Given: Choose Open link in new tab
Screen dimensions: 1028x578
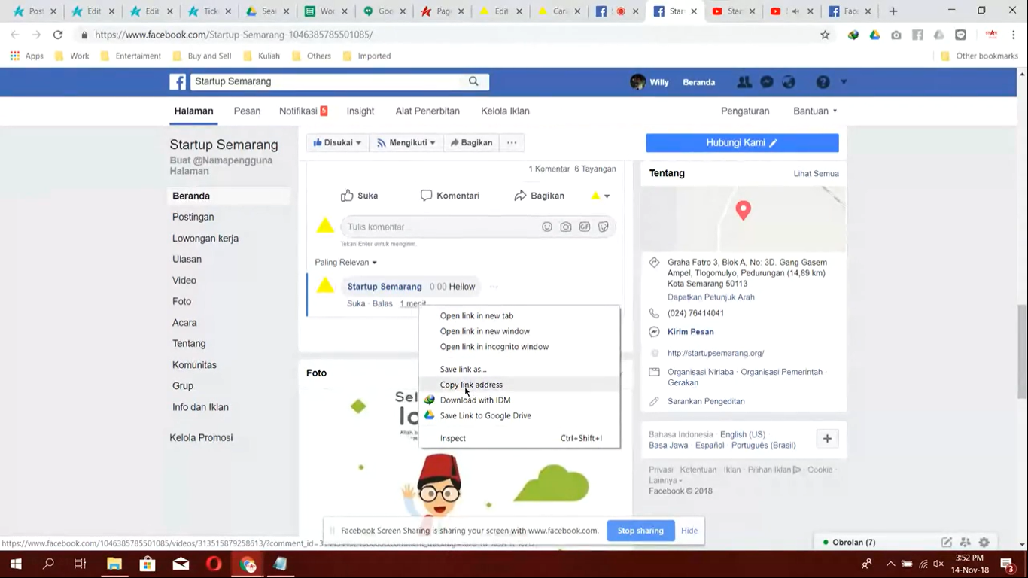Looking at the screenshot, I should 519,316.
